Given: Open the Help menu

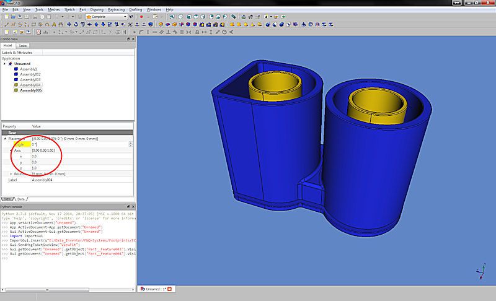Looking at the screenshot, I should click(x=169, y=9).
